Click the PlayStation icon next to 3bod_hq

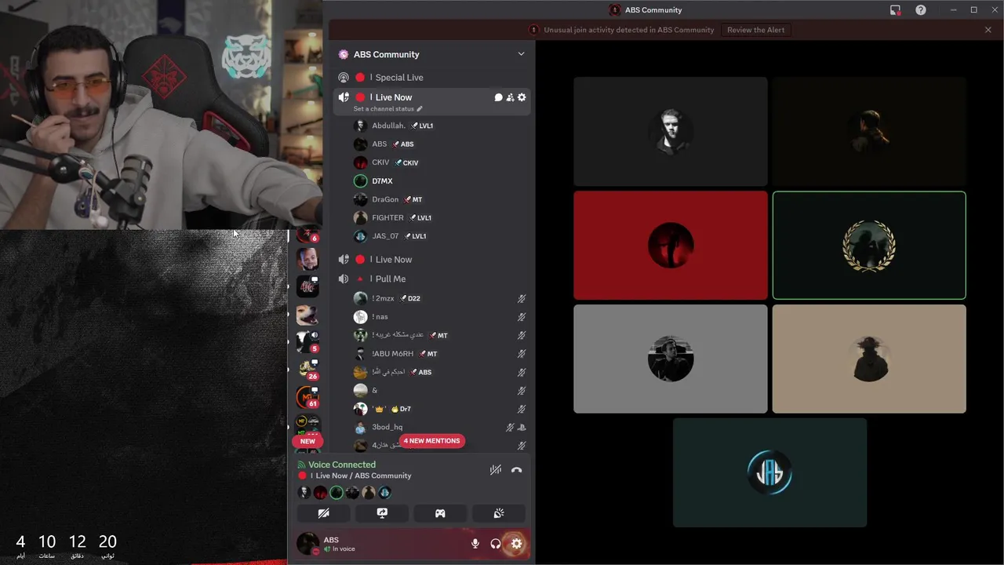(x=522, y=428)
